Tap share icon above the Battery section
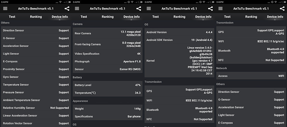The height and width of the screenshot is (127, 287). tap(139, 9)
